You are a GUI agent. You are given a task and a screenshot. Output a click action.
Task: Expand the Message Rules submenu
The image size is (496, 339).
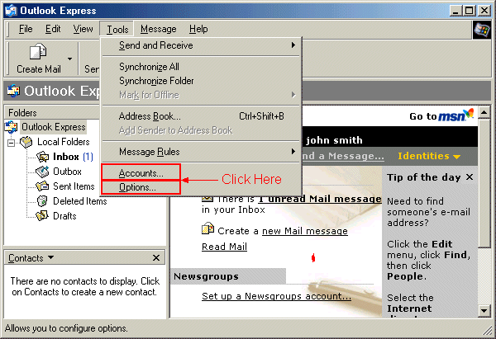pos(201,152)
